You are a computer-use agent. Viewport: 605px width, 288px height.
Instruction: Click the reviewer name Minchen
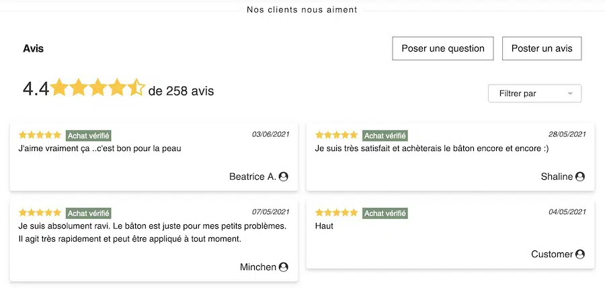(x=258, y=267)
